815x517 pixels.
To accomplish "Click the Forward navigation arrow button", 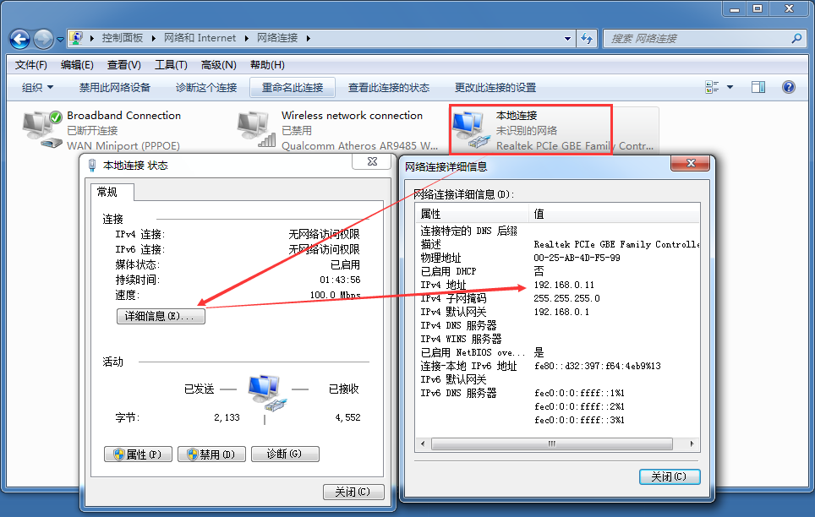I will pyautogui.click(x=43, y=39).
